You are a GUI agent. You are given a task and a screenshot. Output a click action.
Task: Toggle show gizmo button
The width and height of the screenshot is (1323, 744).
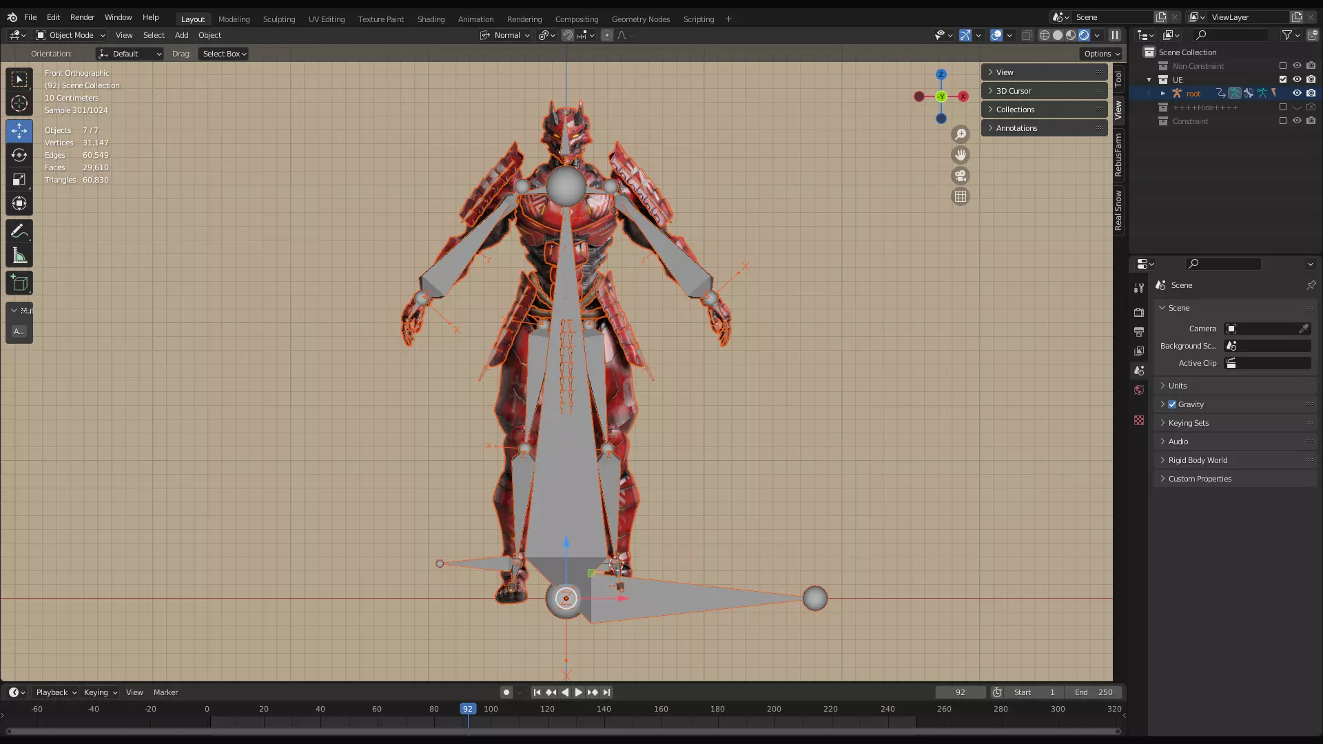(965, 35)
